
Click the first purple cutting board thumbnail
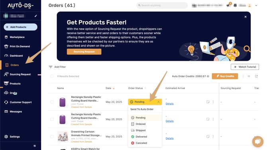coord(63,102)
